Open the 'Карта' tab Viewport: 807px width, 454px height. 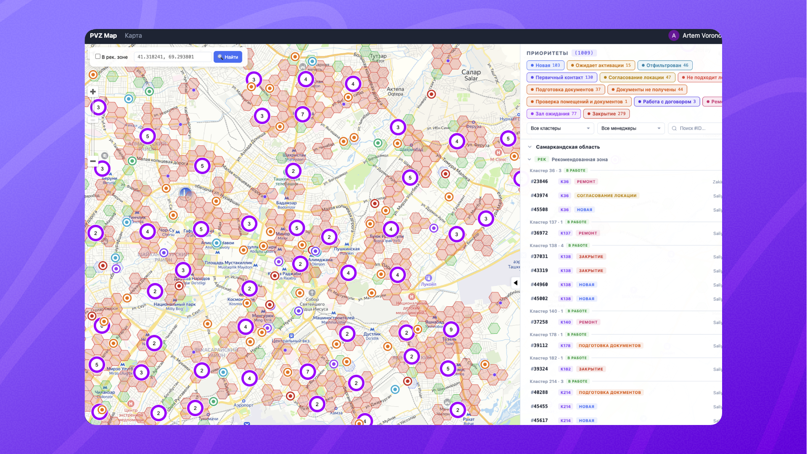coord(133,36)
